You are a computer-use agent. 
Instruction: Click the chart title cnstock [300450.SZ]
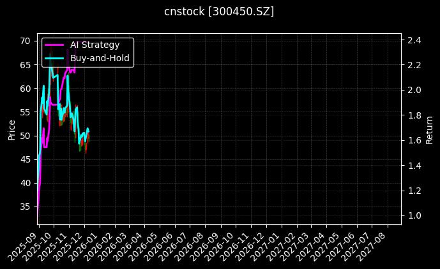(x=220, y=11)
